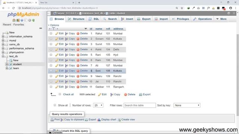
Task: Copy the Rani row
Action: [70, 55]
